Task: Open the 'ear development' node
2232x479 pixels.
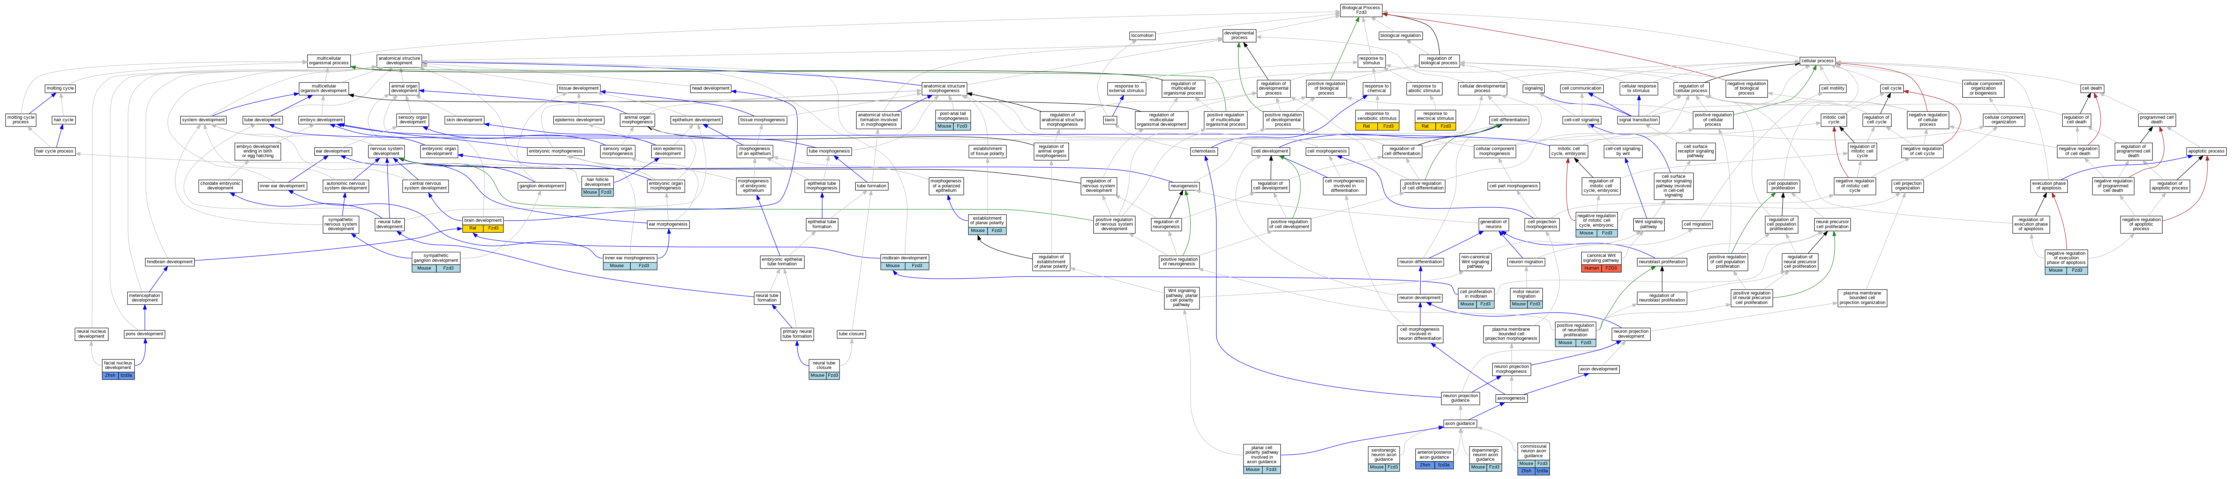Action: (333, 151)
